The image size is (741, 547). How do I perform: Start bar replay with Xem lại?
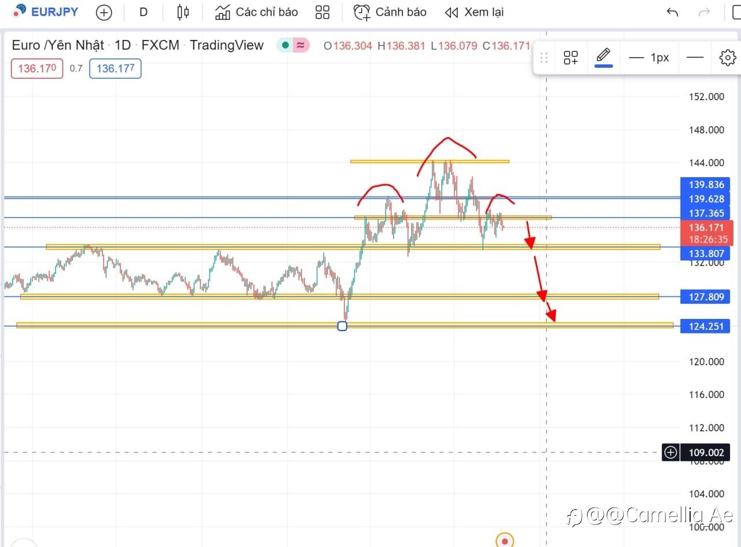pyautogui.click(x=474, y=12)
